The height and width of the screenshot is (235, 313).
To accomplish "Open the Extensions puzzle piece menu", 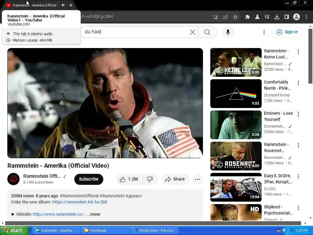I will [x=248, y=17].
